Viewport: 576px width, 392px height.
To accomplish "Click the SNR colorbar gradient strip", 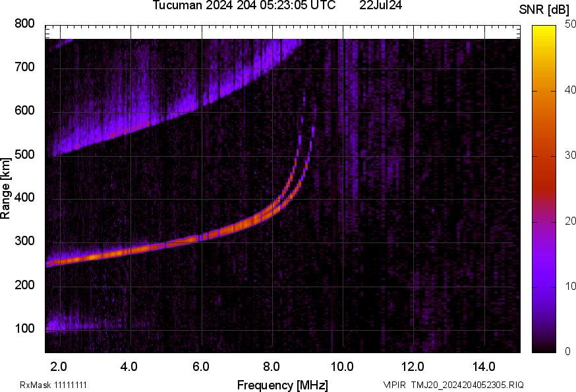I will [544, 189].
